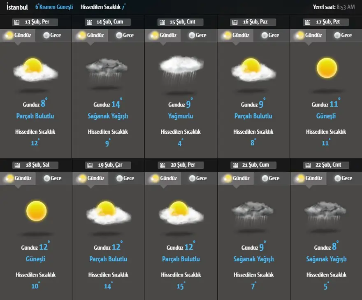Screen dimensions: 362x300
Task: Open the 21 Şub, Cum date label
Action: pos(255,165)
